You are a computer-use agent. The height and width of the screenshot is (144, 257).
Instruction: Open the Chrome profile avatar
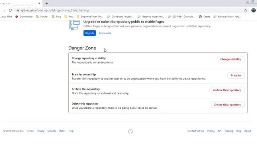(253, 10)
